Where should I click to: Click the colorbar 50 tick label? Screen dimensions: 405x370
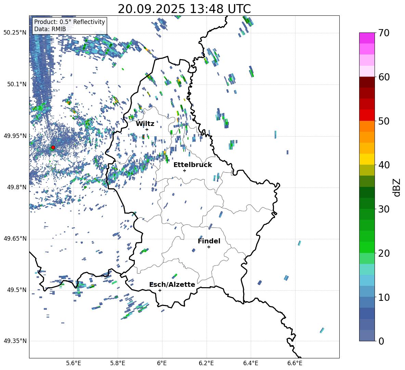click(x=384, y=121)
